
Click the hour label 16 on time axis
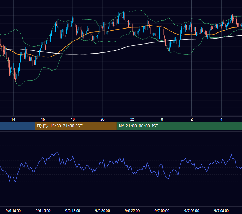pyautogui.click(x=43, y=119)
